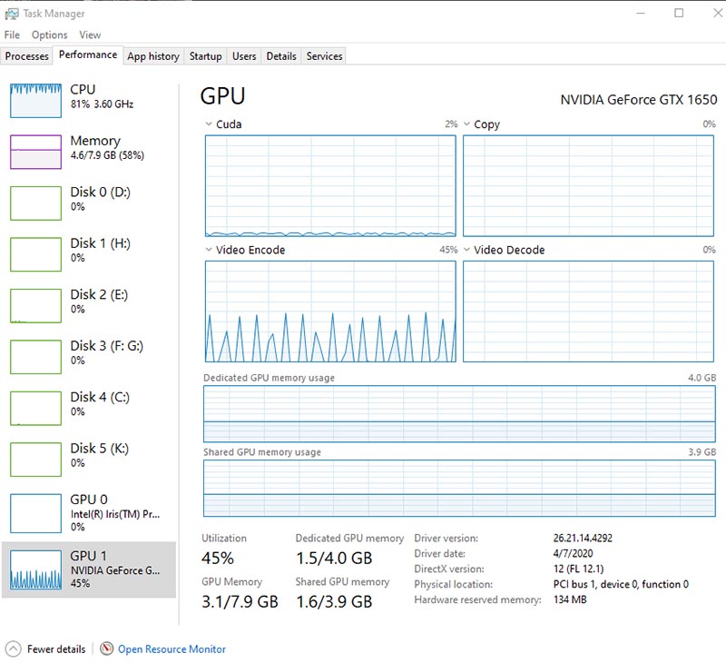The height and width of the screenshot is (663, 726).
Task: Open Resource Monitor link
Action: click(x=172, y=649)
